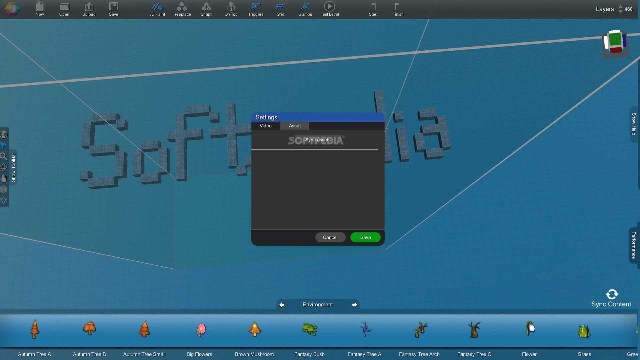Click the Sync Content button
The width and height of the screenshot is (640, 360).
pos(611,298)
